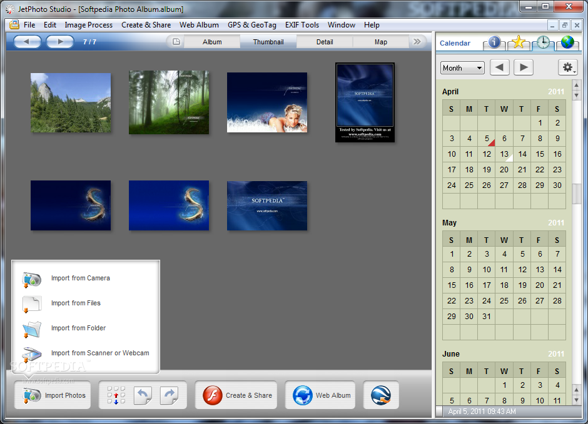Click the calendar scroll up arrow at top
The height and width of the screenshot is (424, 588).
[x=577, y=85]
